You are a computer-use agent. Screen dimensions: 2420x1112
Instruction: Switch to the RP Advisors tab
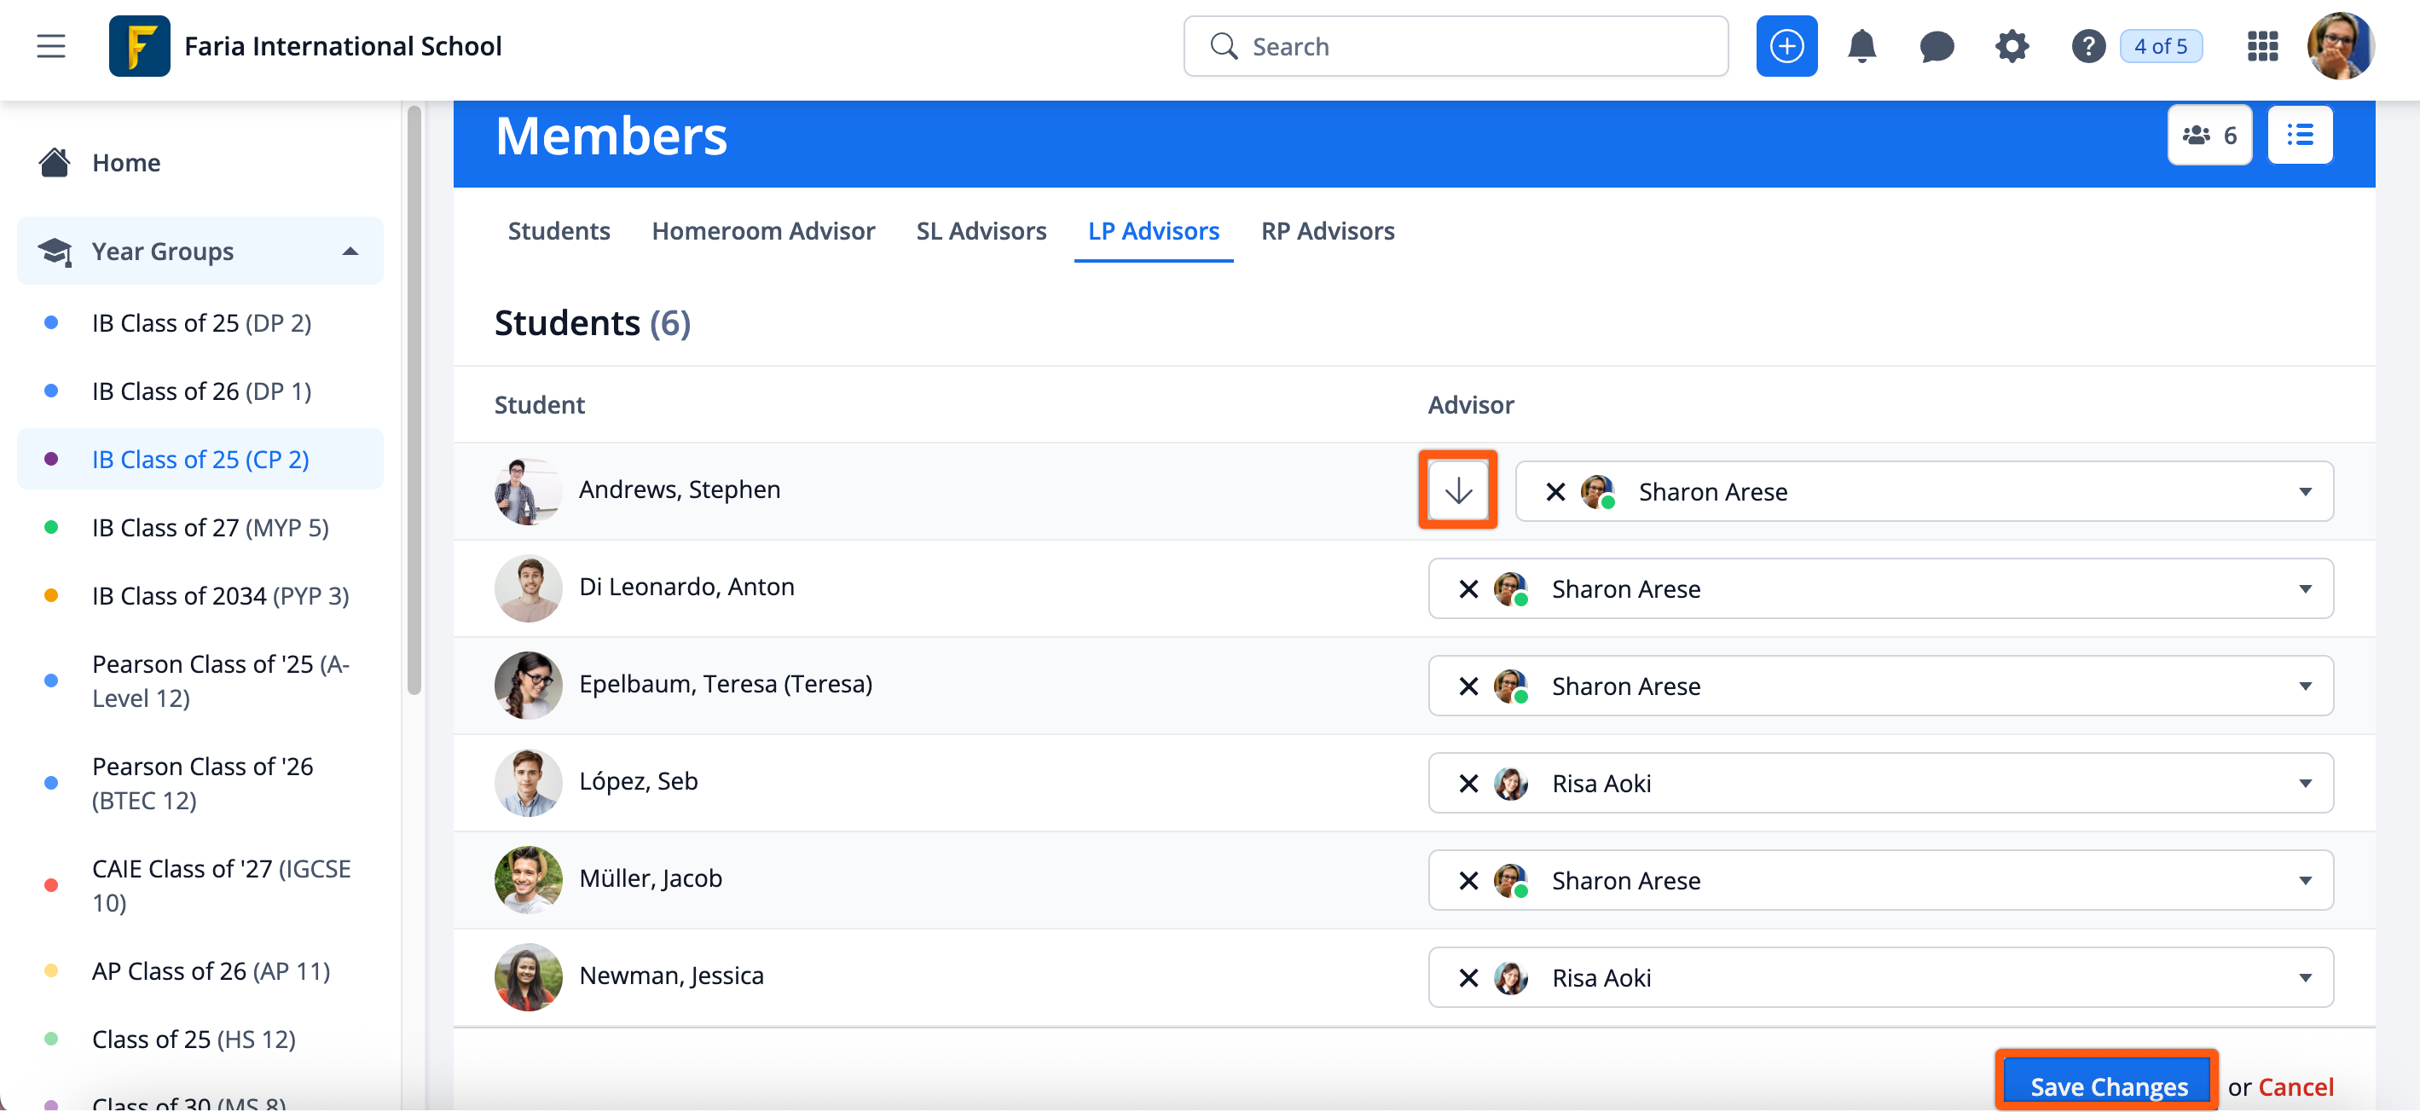[x=1327, y=231]
